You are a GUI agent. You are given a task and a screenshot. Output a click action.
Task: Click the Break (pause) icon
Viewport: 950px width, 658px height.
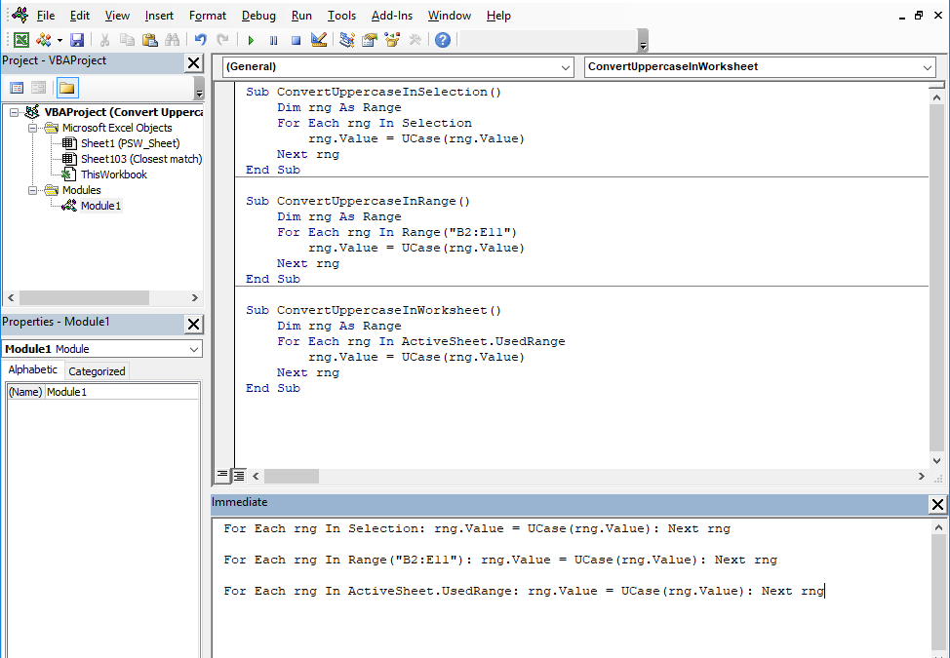pos(273,39)
